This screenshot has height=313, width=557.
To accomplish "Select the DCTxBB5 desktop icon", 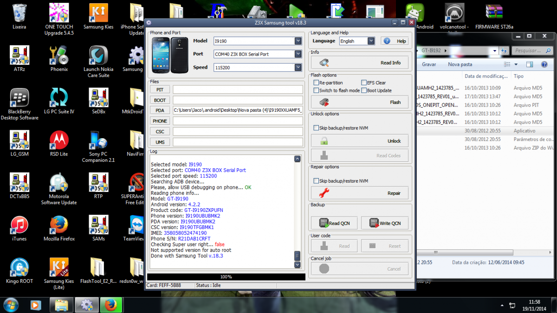I will (19, 186).
